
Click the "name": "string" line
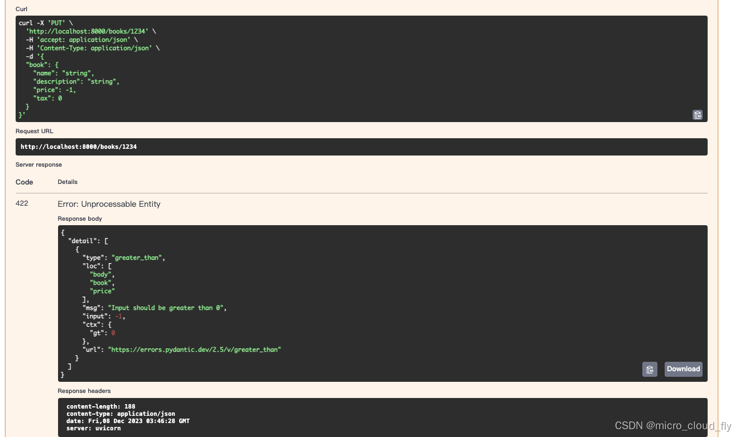(x=64, y=73)
